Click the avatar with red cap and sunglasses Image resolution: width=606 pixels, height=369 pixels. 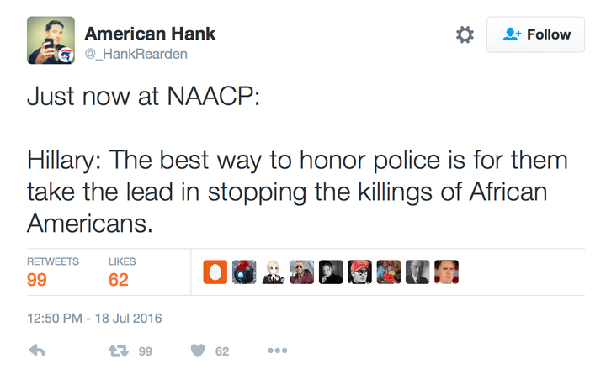point(359,271)
